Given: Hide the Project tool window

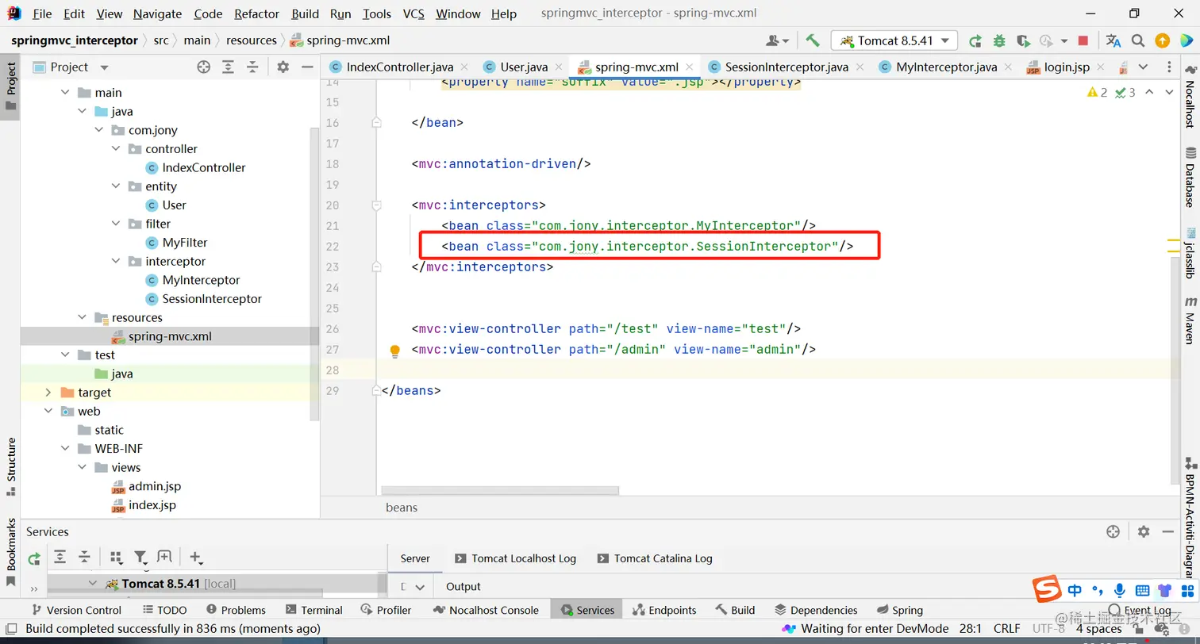Looking at the screenshot, I should [308, 67].
